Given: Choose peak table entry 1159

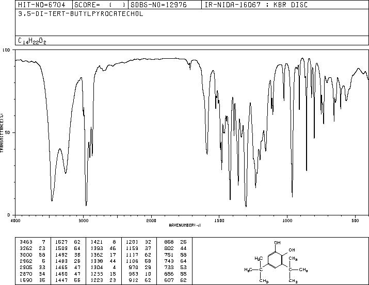Looking at the screenshot, I should [139, 248].
